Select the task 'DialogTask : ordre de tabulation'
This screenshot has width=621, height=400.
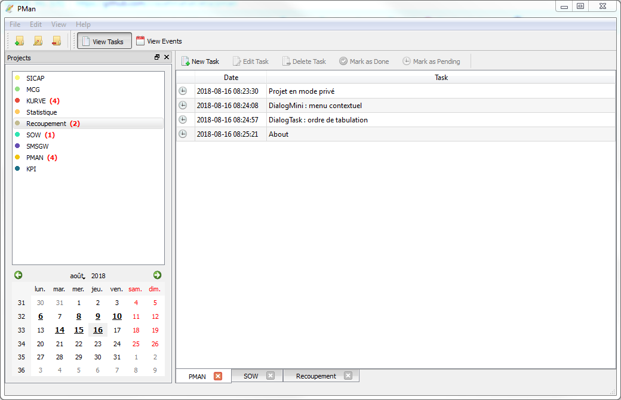(441, 119)
